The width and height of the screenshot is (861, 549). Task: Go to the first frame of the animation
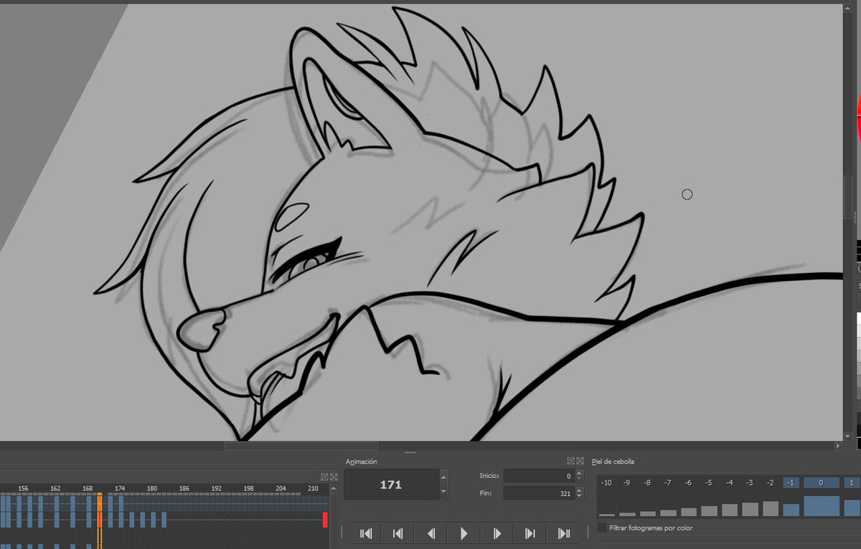[x=365, y=533]
